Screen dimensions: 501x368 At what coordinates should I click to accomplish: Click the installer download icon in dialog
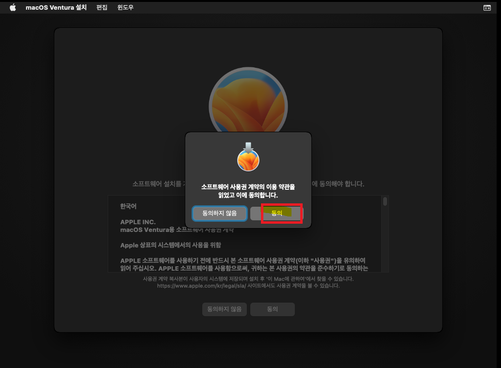click(248, 157)
